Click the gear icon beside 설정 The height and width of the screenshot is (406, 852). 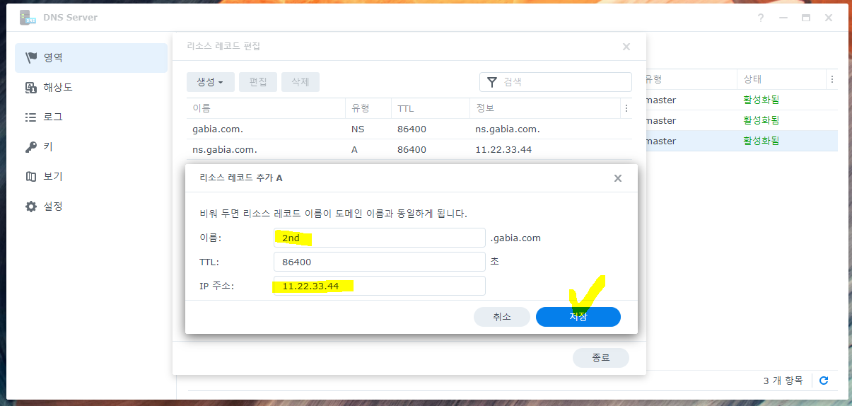point(31,207)
